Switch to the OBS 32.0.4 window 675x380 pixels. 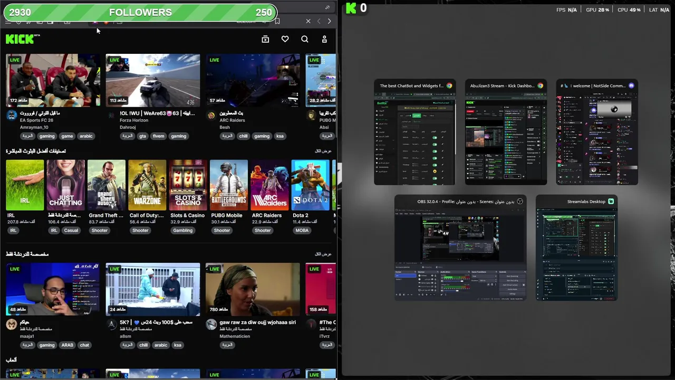(x=460, y=248)
